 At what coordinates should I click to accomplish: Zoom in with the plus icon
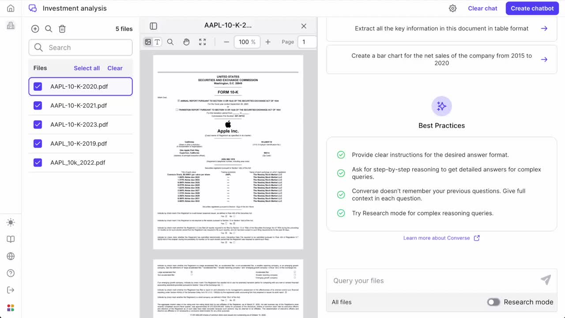(x=268, y=42)
